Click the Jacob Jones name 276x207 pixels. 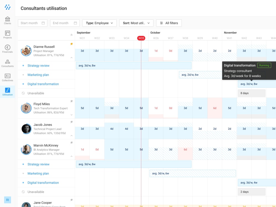click(x=43, y=125)
